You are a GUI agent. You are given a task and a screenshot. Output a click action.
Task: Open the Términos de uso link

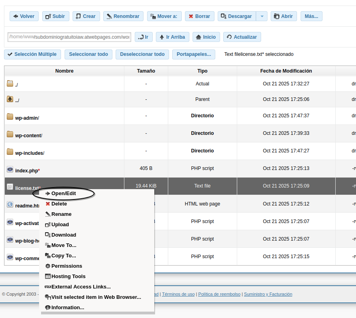(x=178, y=294)
